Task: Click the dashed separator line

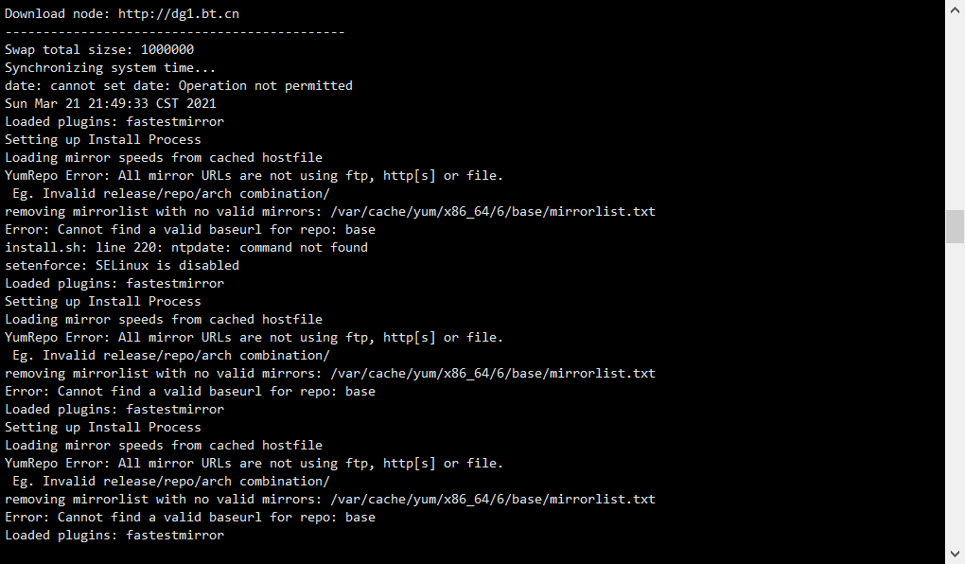Action: (x=174, y=31)
